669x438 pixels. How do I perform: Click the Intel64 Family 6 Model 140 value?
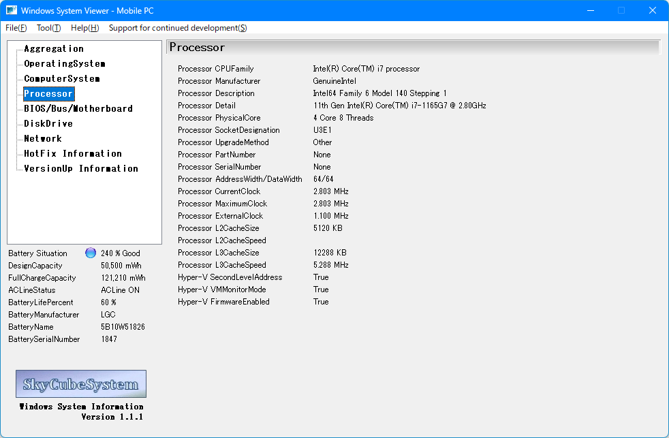click(x=379, y=93)
